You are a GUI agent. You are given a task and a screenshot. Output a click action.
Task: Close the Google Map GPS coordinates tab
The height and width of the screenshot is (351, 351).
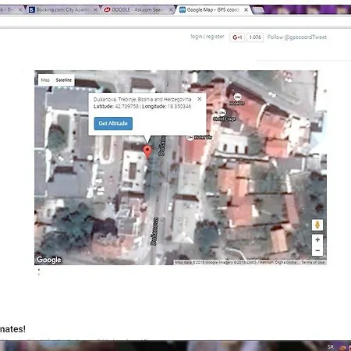(246, 10)
